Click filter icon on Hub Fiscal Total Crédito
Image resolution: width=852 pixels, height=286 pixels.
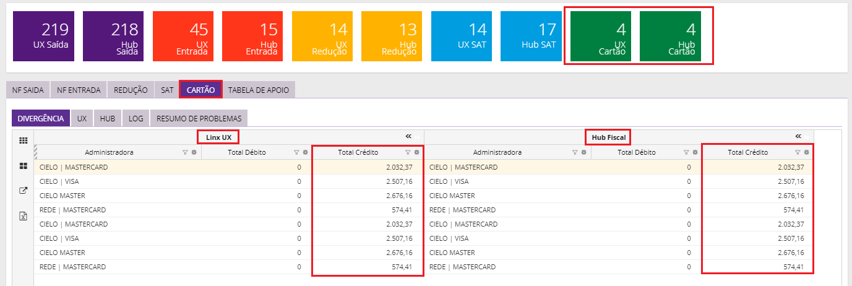tap(798, 152)
